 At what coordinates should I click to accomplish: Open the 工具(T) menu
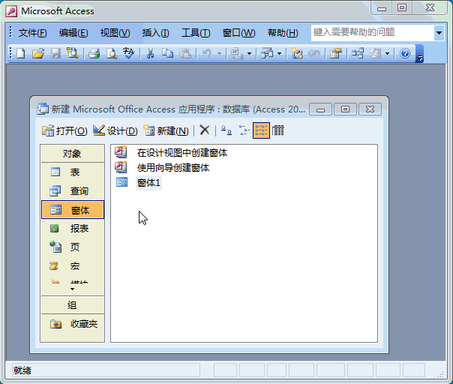(x=196, y=33)
